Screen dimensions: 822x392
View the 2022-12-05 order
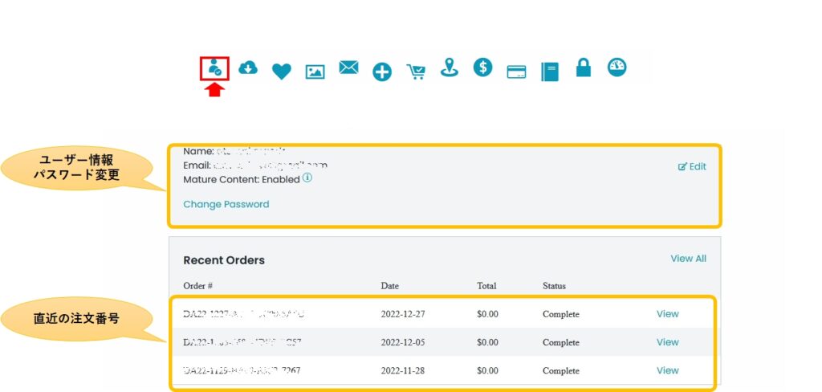(667, 342)
